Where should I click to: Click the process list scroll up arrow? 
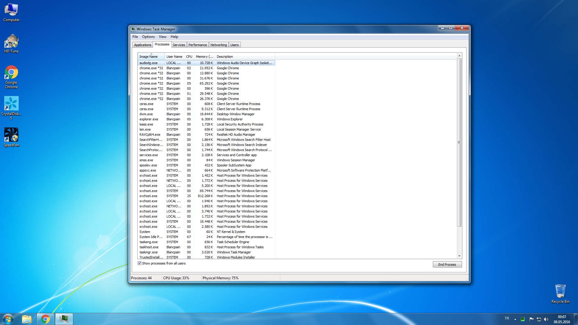pos(459,56)
